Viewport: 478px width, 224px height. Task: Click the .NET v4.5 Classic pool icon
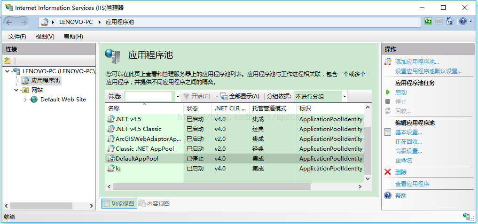click(110, 129)
